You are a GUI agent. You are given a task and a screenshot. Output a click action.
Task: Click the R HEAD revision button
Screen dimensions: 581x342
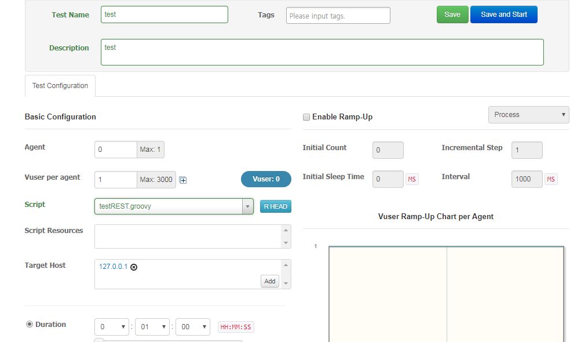coord(276,206)
